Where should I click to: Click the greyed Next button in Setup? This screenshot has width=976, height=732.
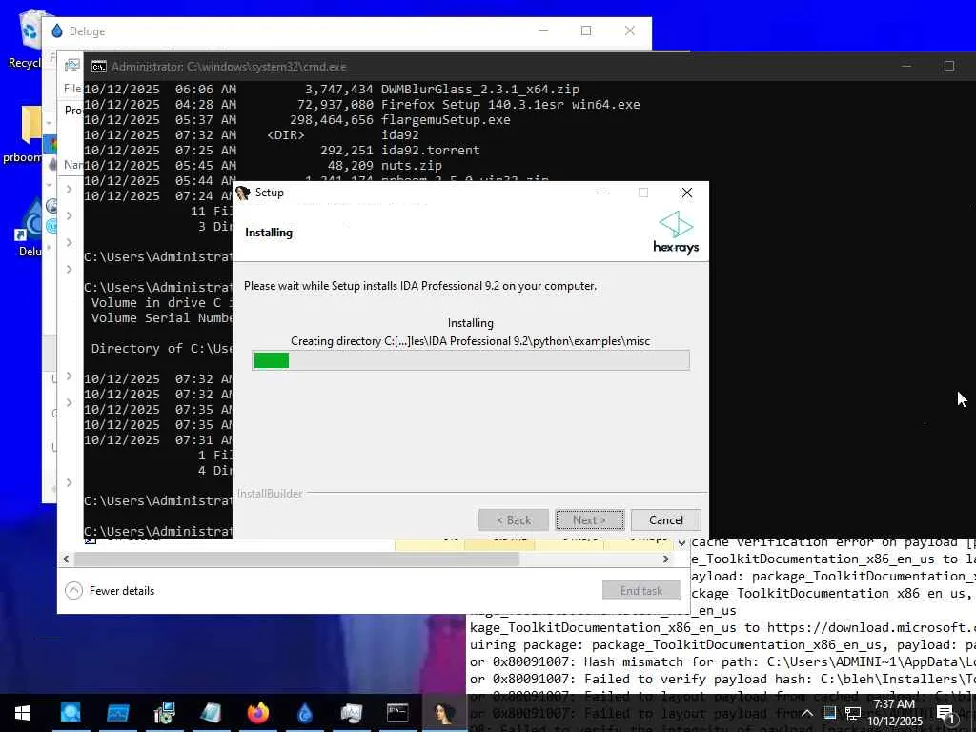pyautogui.click(x=589, y=519)
